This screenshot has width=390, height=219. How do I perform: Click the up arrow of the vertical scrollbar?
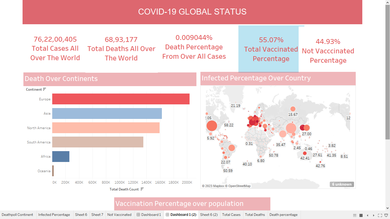point(388,2)
